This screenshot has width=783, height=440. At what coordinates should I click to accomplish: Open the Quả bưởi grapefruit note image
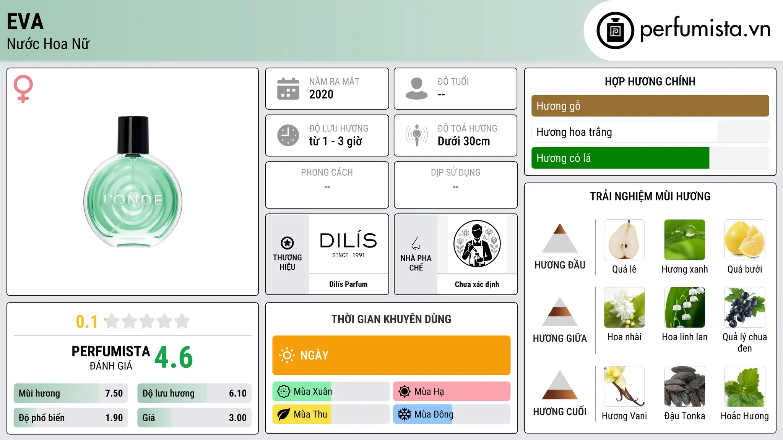pos(745,240)
